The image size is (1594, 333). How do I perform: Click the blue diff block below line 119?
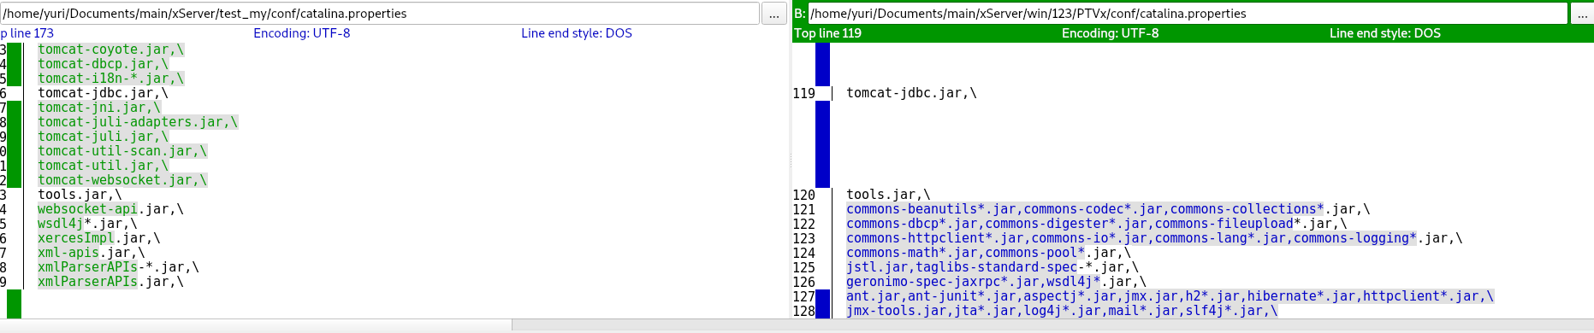coord(822,144)
